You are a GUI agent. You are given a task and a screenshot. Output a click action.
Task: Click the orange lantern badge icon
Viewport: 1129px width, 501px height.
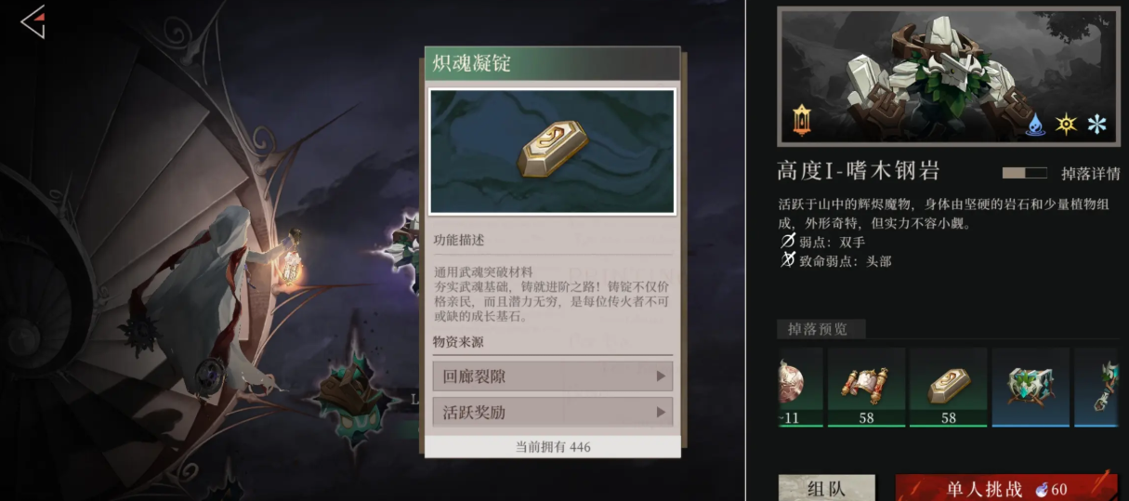(x=802, y=120)
